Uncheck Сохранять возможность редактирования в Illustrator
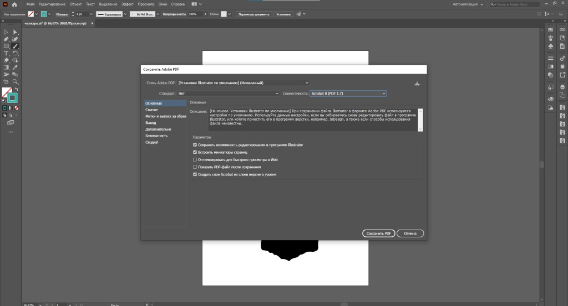The width and height of the screenshot is (568, 306). (195, 145)
